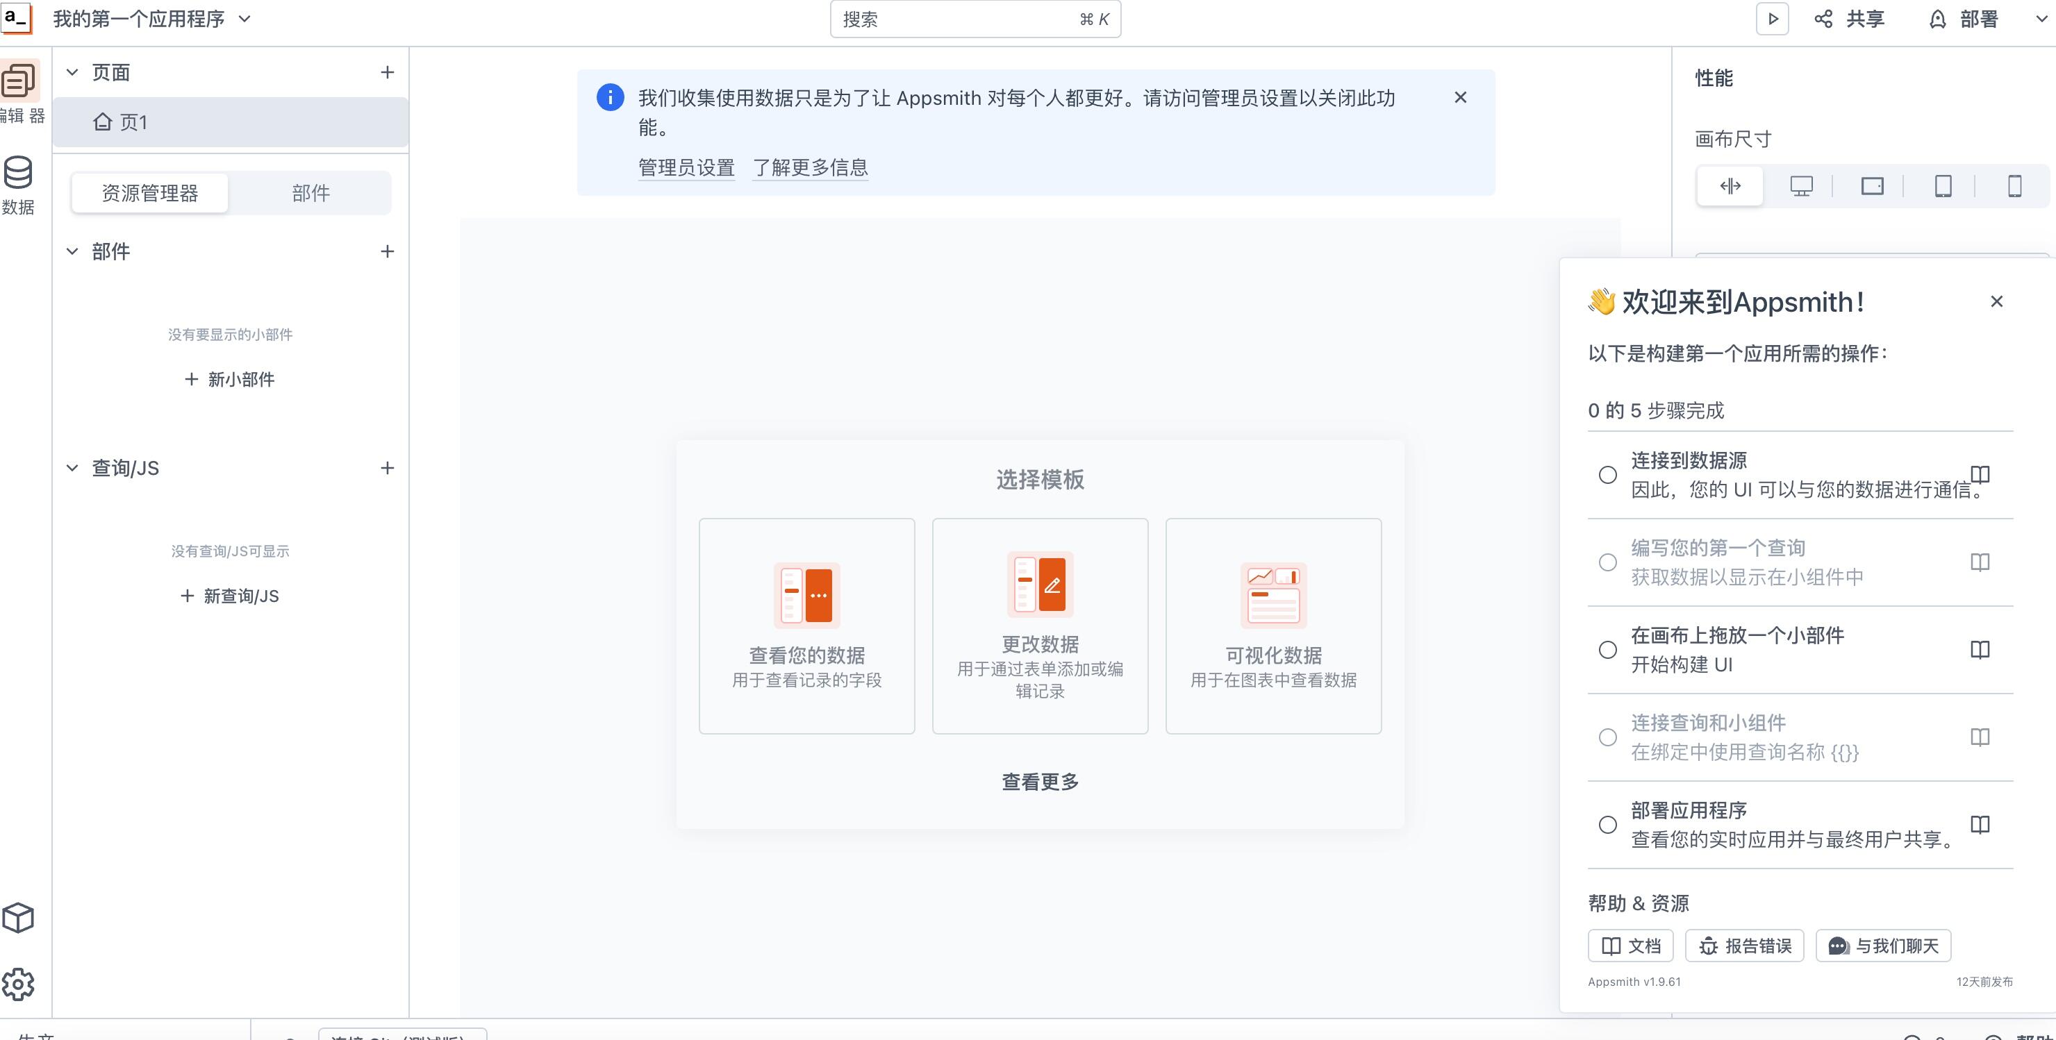
Task: Select the 连接到数据源 step radio
Action: 1608,476
